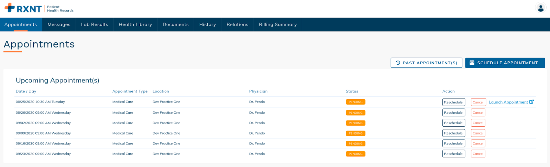This screenshot has width=550, height=167.
Task: Cancel the 08/26/2020 appointment
Action: [478, 113]
